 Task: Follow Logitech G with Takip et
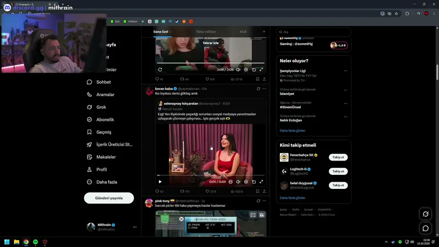(338, 171)
